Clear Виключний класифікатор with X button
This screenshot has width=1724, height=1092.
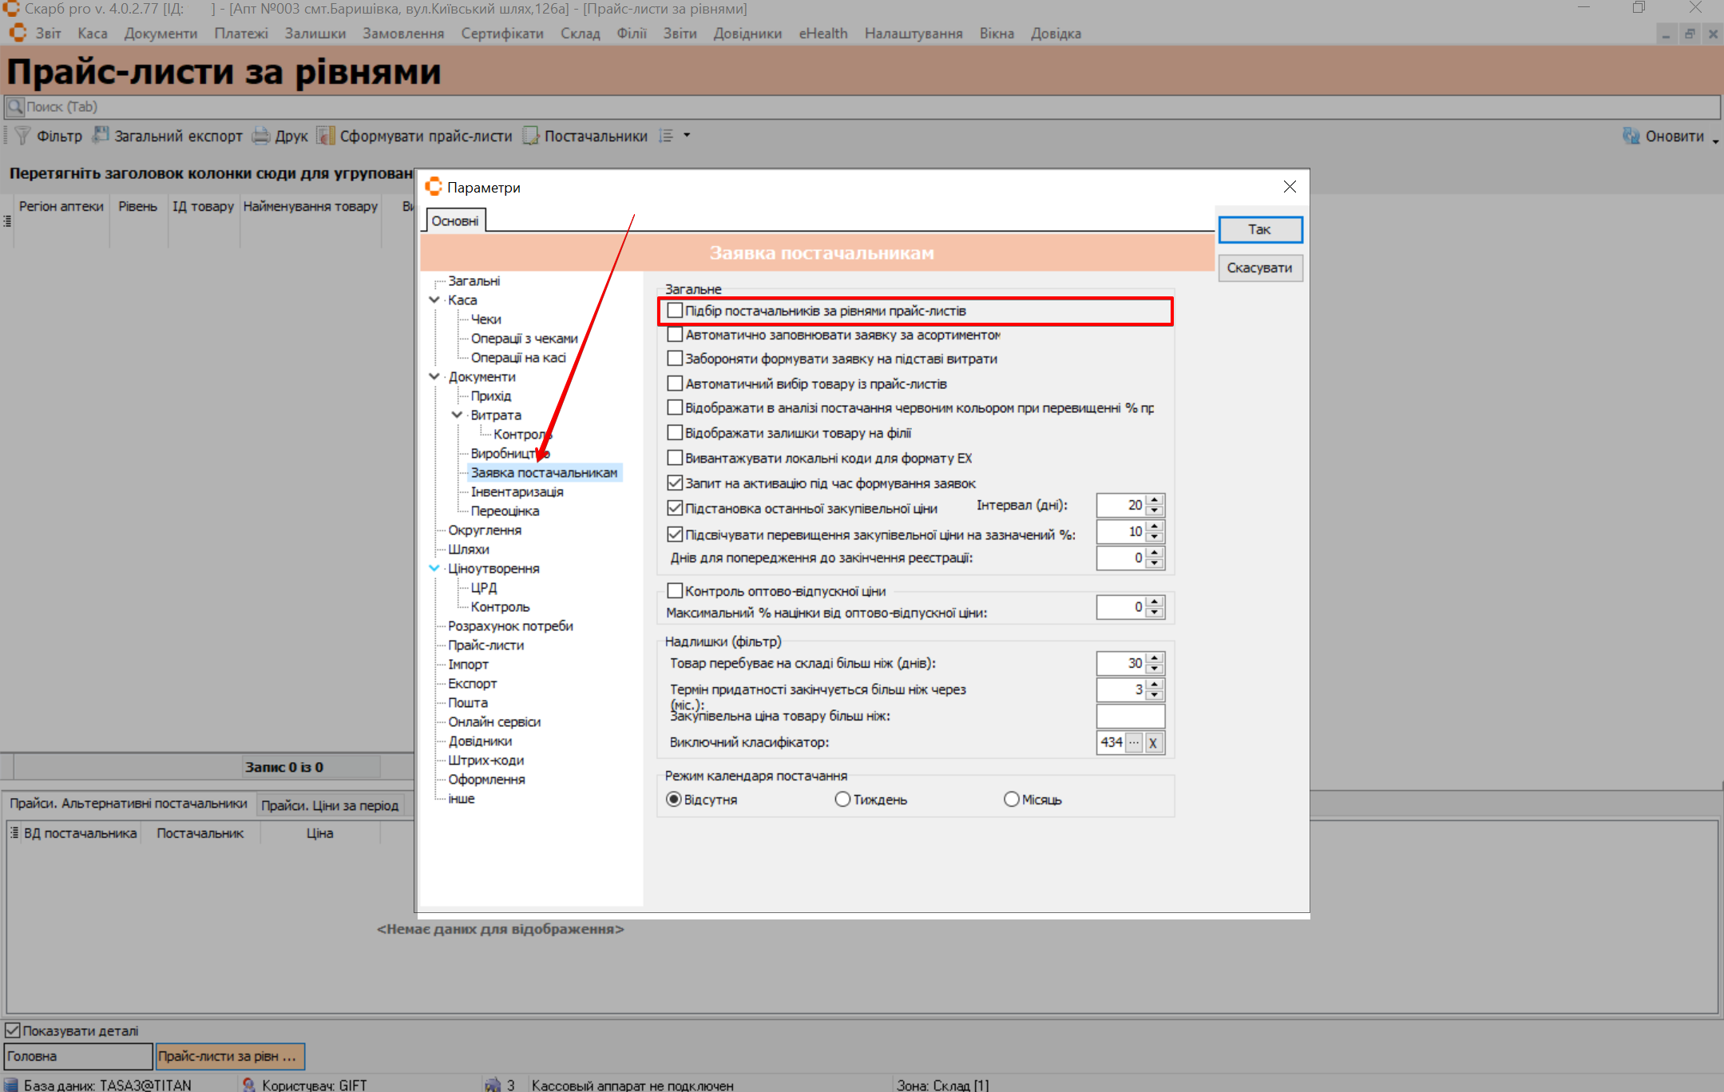click(1153, 743)
